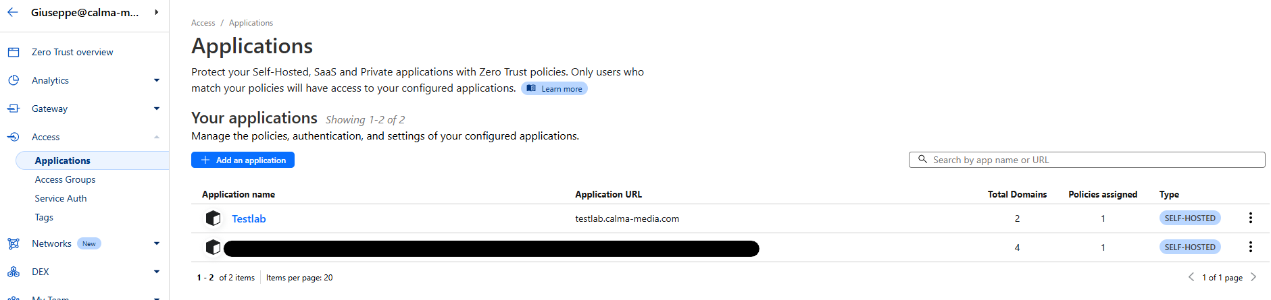Open the Zero Trust overview icon

click(x=14, y=52)
